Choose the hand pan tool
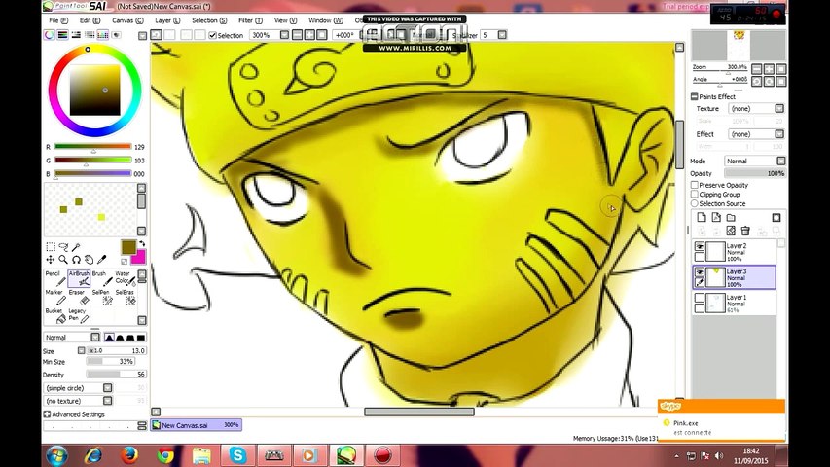Viewport: 830px width, 467px height. pyautogui.click(x=89, y=260)
